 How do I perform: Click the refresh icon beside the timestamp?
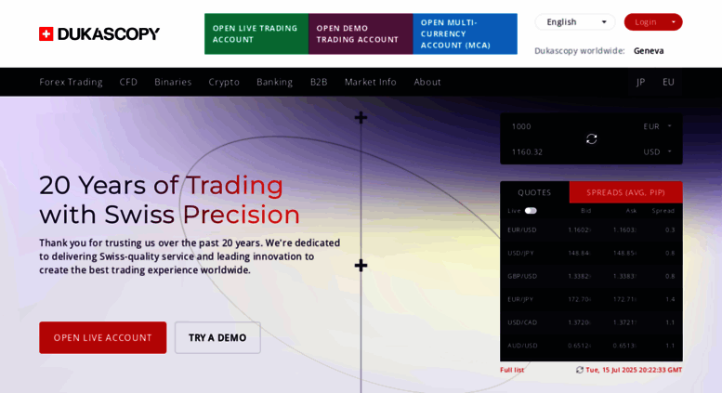click(x=579, y=370)
